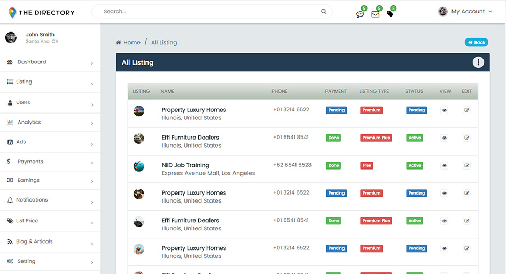Expand the Earnings menu chevron
The height and width of the screenshot is (274, 506).
[x=92, y=181]
